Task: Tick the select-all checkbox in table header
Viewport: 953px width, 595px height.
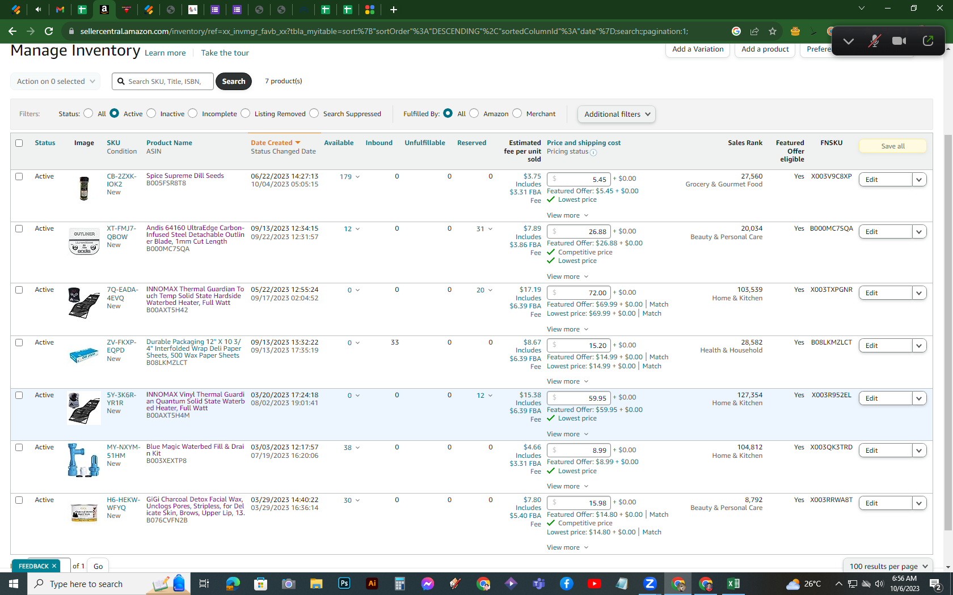Action: tap(19, 143)
